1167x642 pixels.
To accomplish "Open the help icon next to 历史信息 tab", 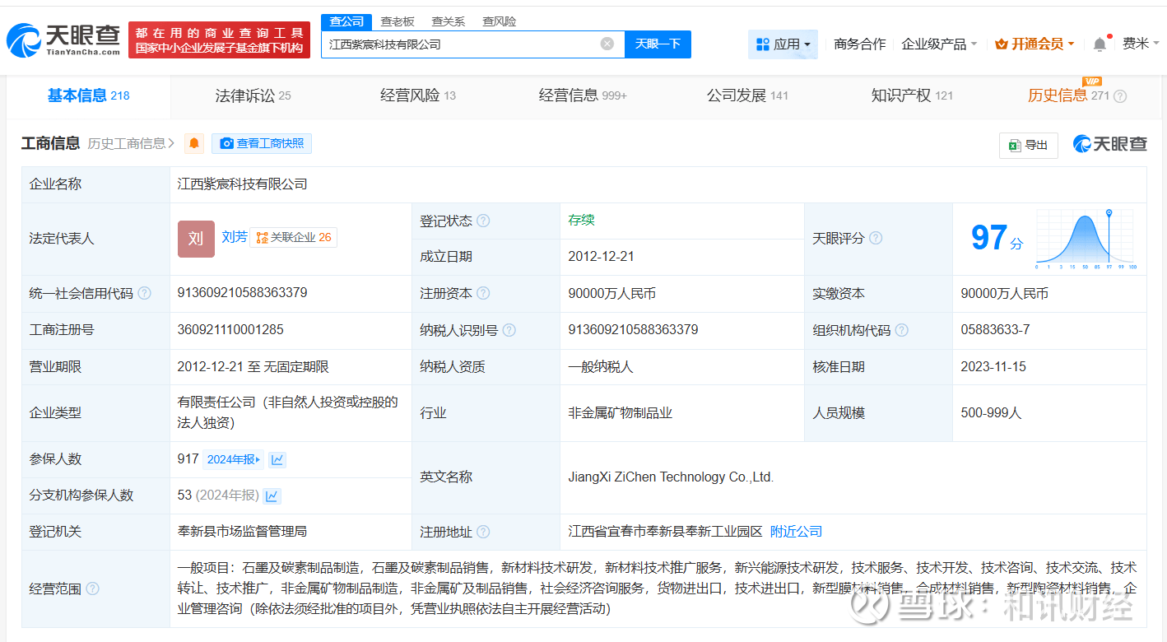I will [1120, 96].
